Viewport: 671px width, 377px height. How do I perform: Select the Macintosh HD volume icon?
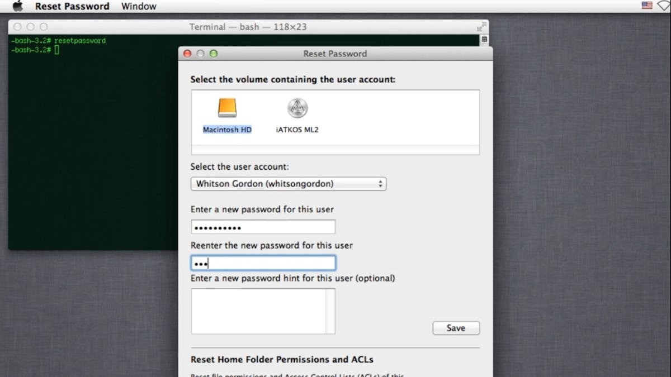coord(227,108)
